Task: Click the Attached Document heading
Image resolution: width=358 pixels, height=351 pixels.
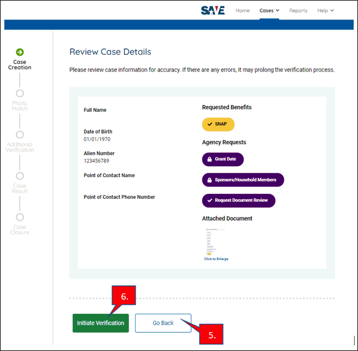Action: [x=227, y=218]
